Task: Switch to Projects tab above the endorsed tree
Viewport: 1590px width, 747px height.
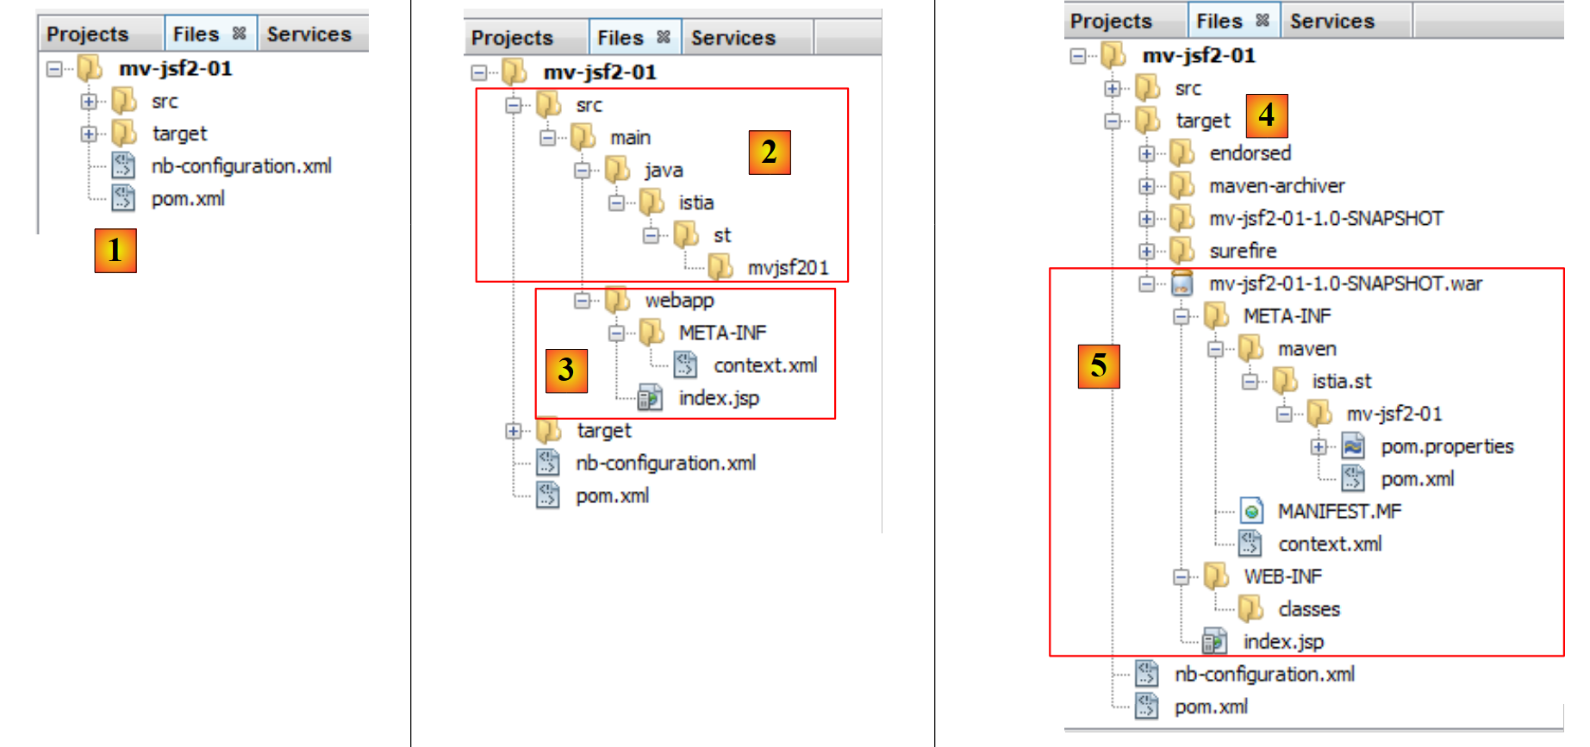Action: (x=1111, y=21)
